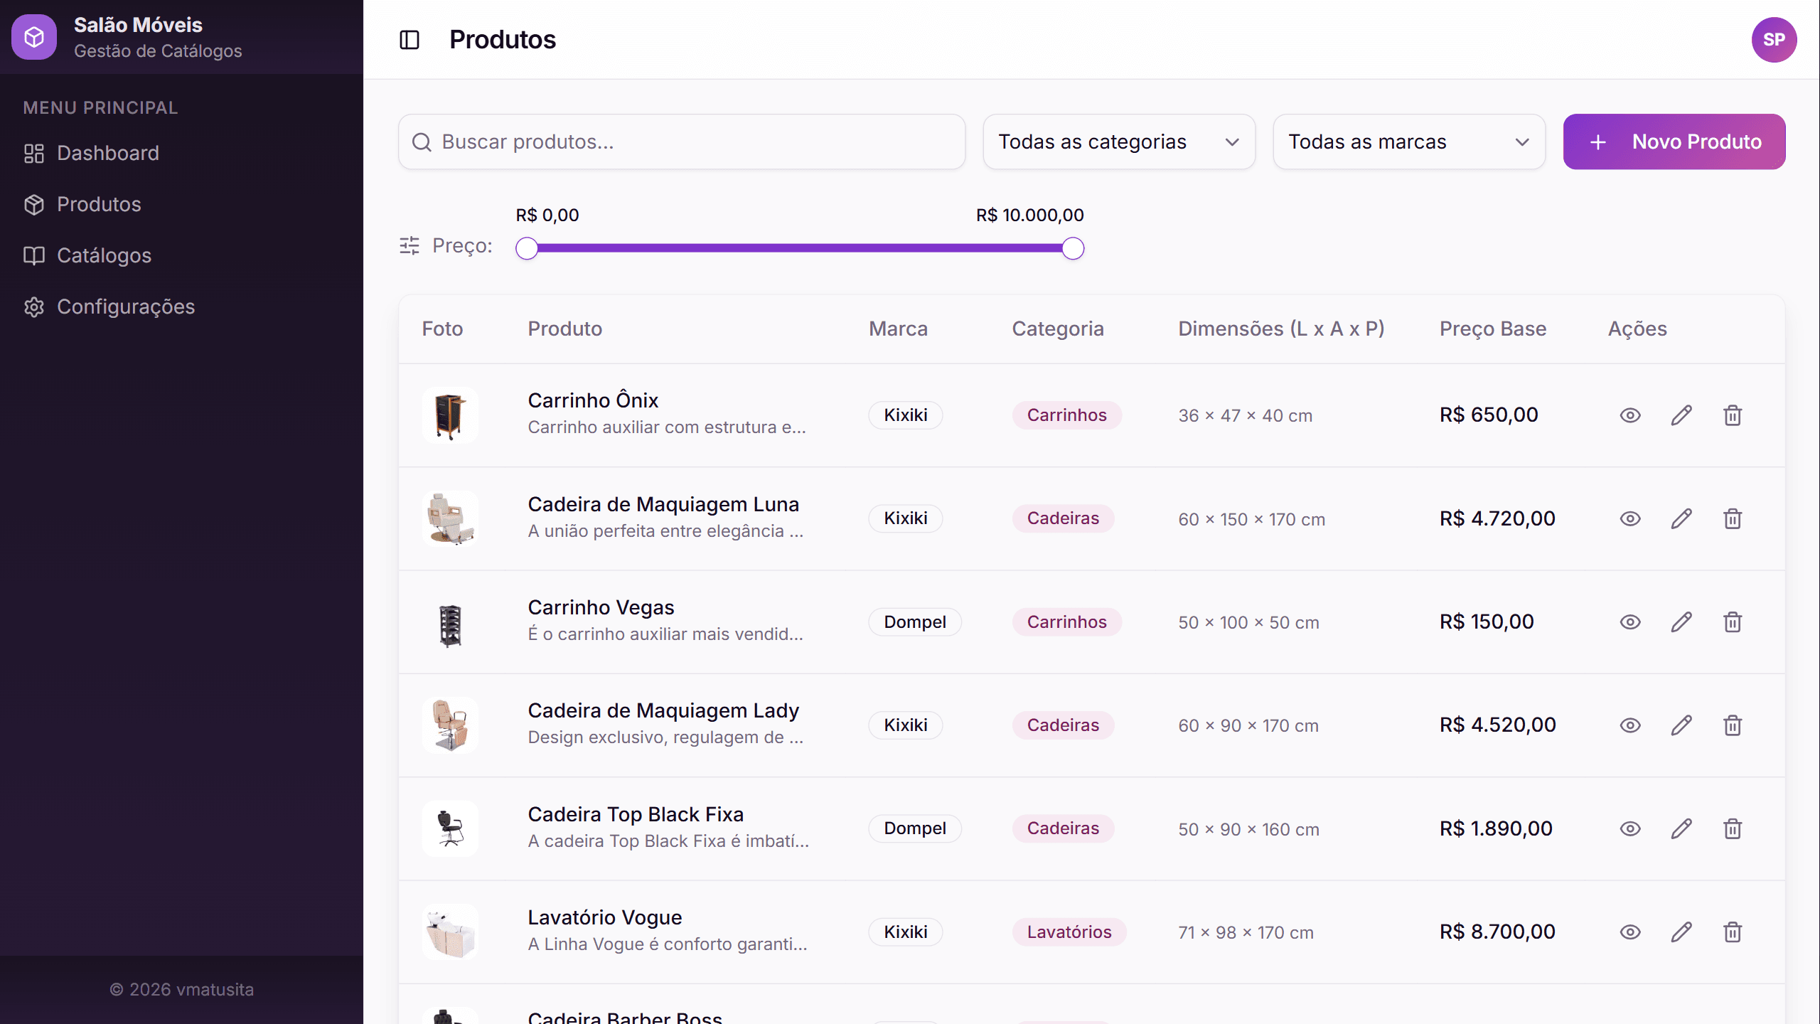This screenshot has width=1820, height=1024.
Task: View Carrinho Vegas with eye icon
Action: pos(1630,622)
